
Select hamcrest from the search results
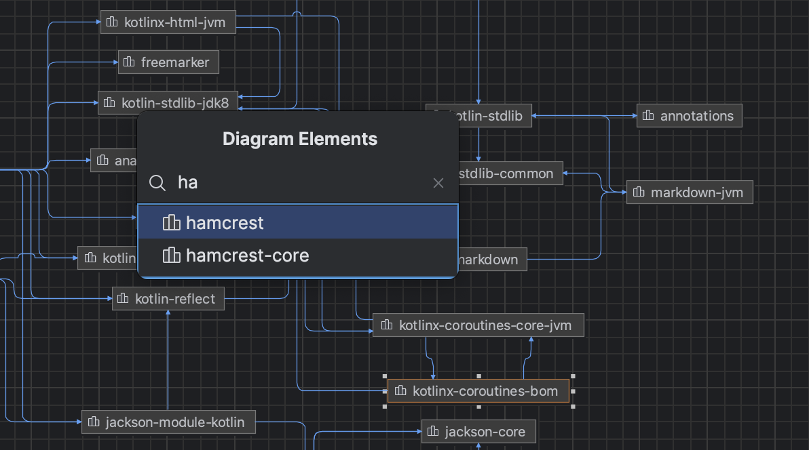tap(224, 222)
